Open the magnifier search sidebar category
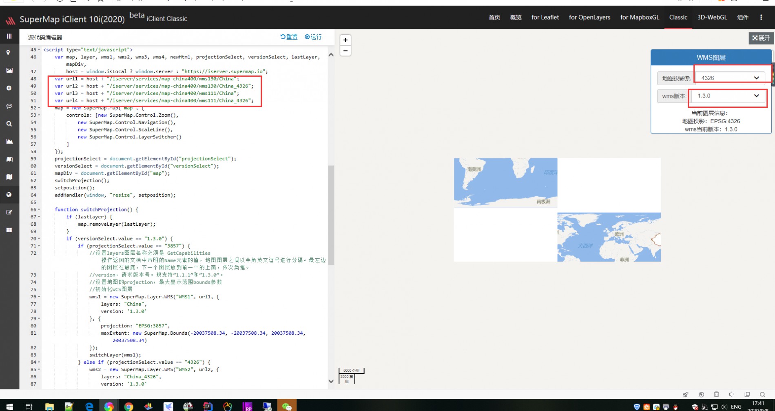The image size is (775, 411). [x=9, y=124]
